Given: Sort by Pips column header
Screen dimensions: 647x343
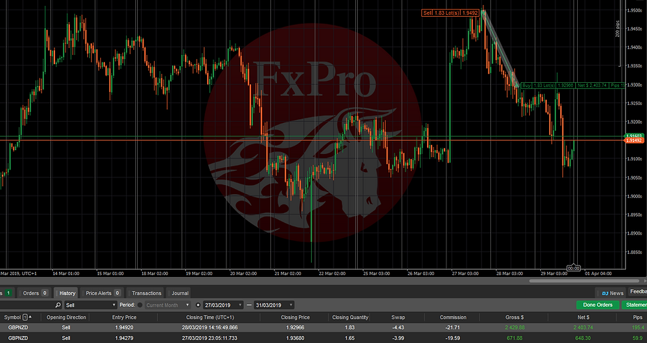Looking at the screenshot, I should [x=637, y=317].
